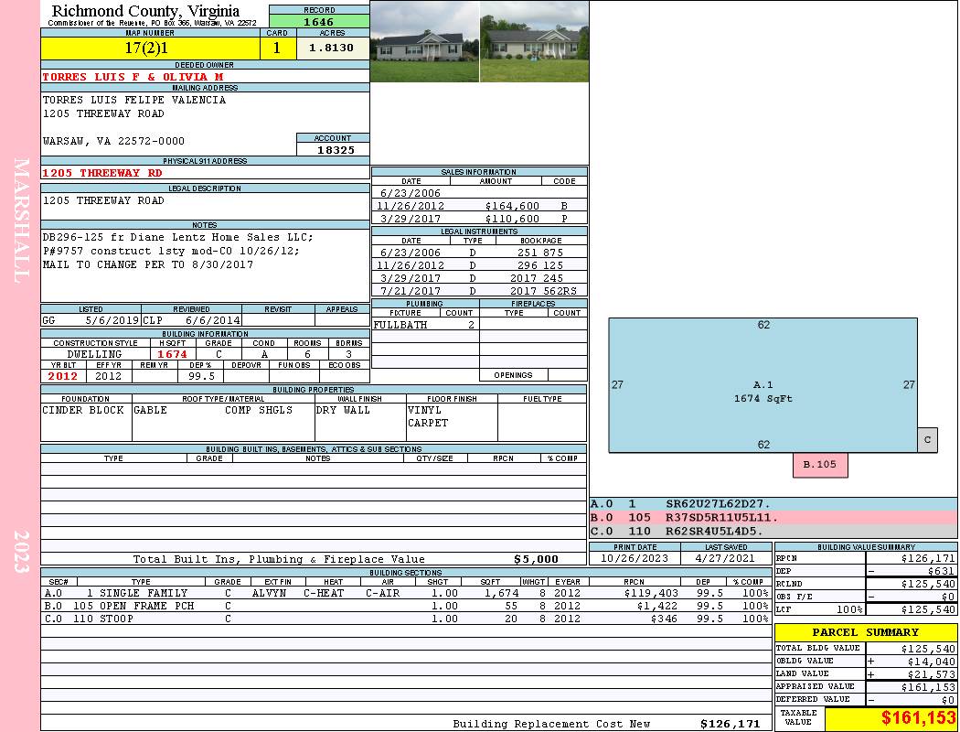Click the MARSHALL label in pink sidebar
This screenshot has width=960, height=732.
click(21, 220)
